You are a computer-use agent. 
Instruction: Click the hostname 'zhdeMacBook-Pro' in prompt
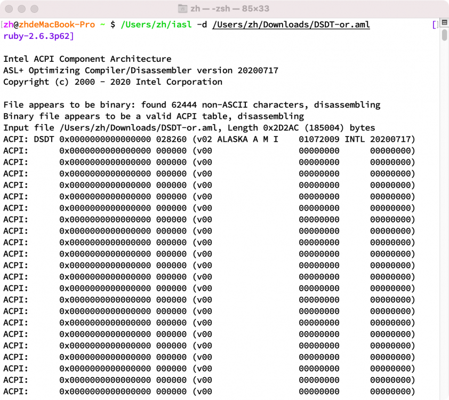57,25
